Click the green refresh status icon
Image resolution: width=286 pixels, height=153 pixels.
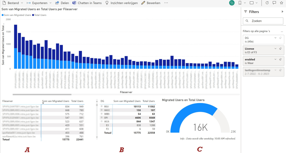[x=231, y=3]
